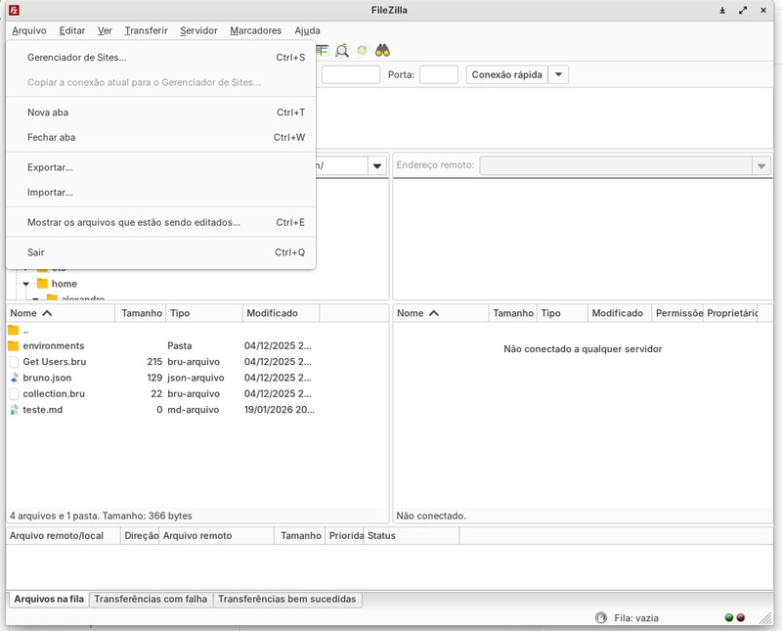This screenshot has width=782, height=631.
Task: Open the Editar menu
Action: 72,30
